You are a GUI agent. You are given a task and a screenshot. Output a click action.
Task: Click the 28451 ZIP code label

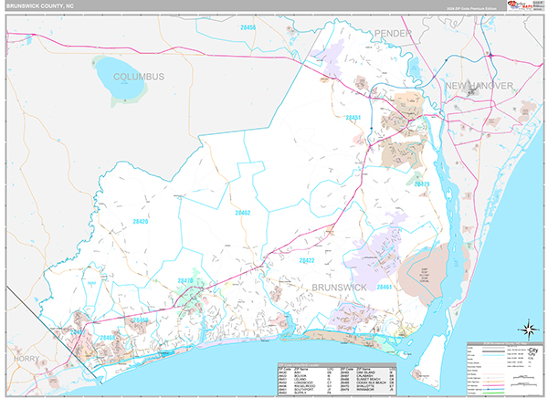point(353,118)
